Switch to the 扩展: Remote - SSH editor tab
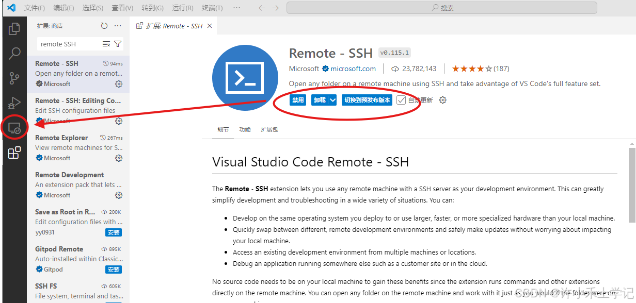Image resolution: width=636 pixels, height=303 pixels. click(x=174, y=26)
